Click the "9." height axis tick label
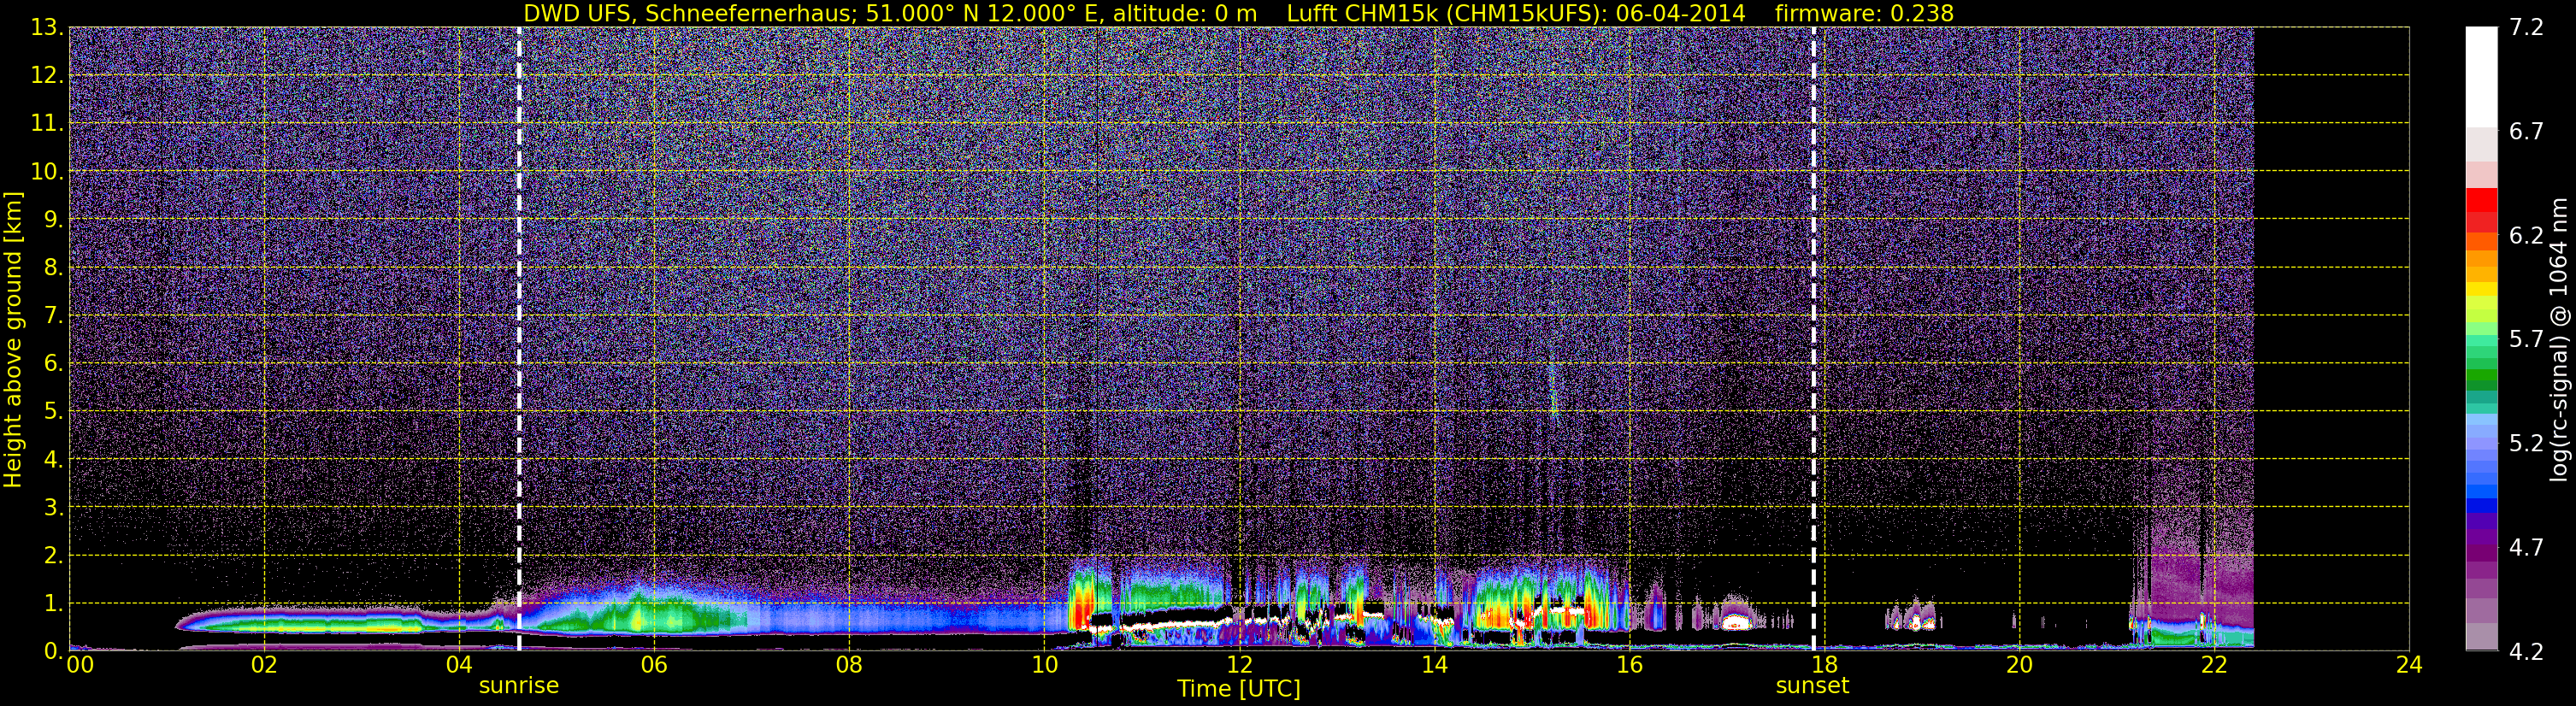Viewport: 2576px width, 706px height. tap(54, 220)
